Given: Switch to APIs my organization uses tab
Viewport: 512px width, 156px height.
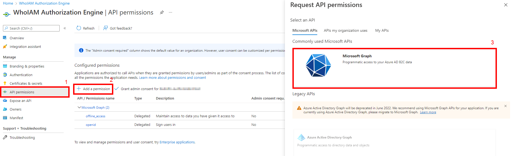Looking at the screenshot, I should pos(346,30).
